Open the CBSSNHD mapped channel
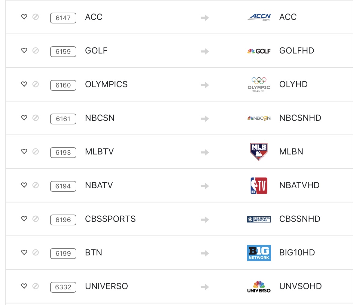Screen dimensions: 353x305 point(300,219)
